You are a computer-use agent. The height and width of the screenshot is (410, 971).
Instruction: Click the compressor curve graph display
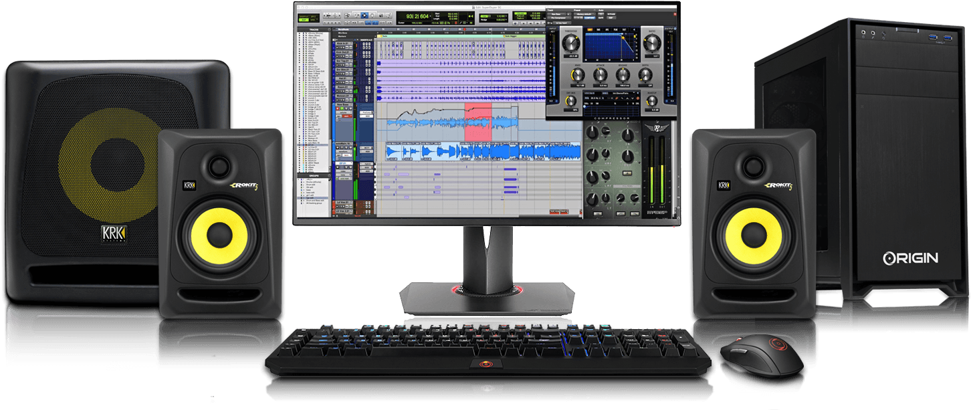point(611,46)
